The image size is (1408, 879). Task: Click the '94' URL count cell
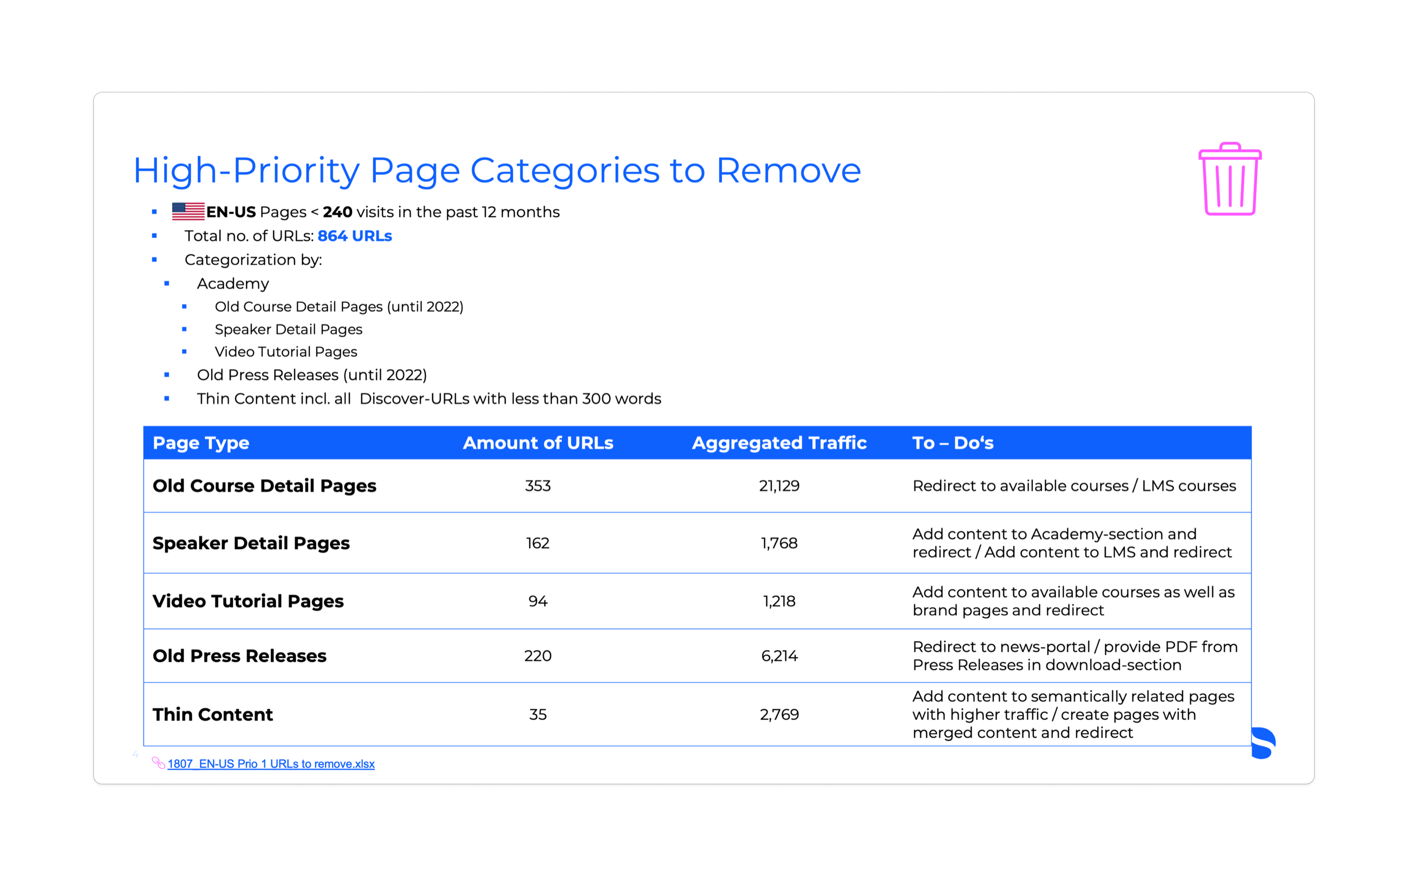click(x=538, y=601)
